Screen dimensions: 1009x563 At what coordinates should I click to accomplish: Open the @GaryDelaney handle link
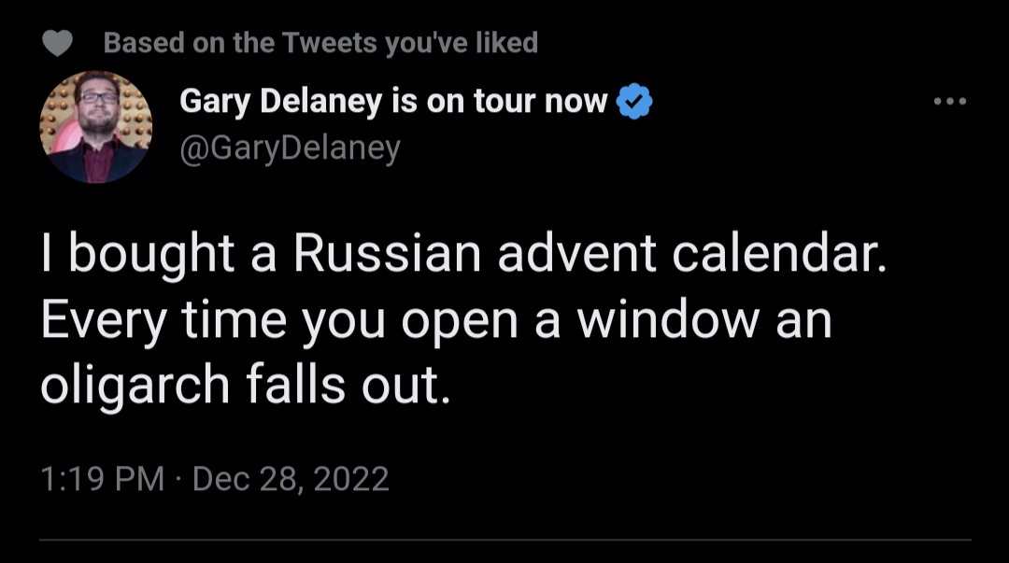290,148
